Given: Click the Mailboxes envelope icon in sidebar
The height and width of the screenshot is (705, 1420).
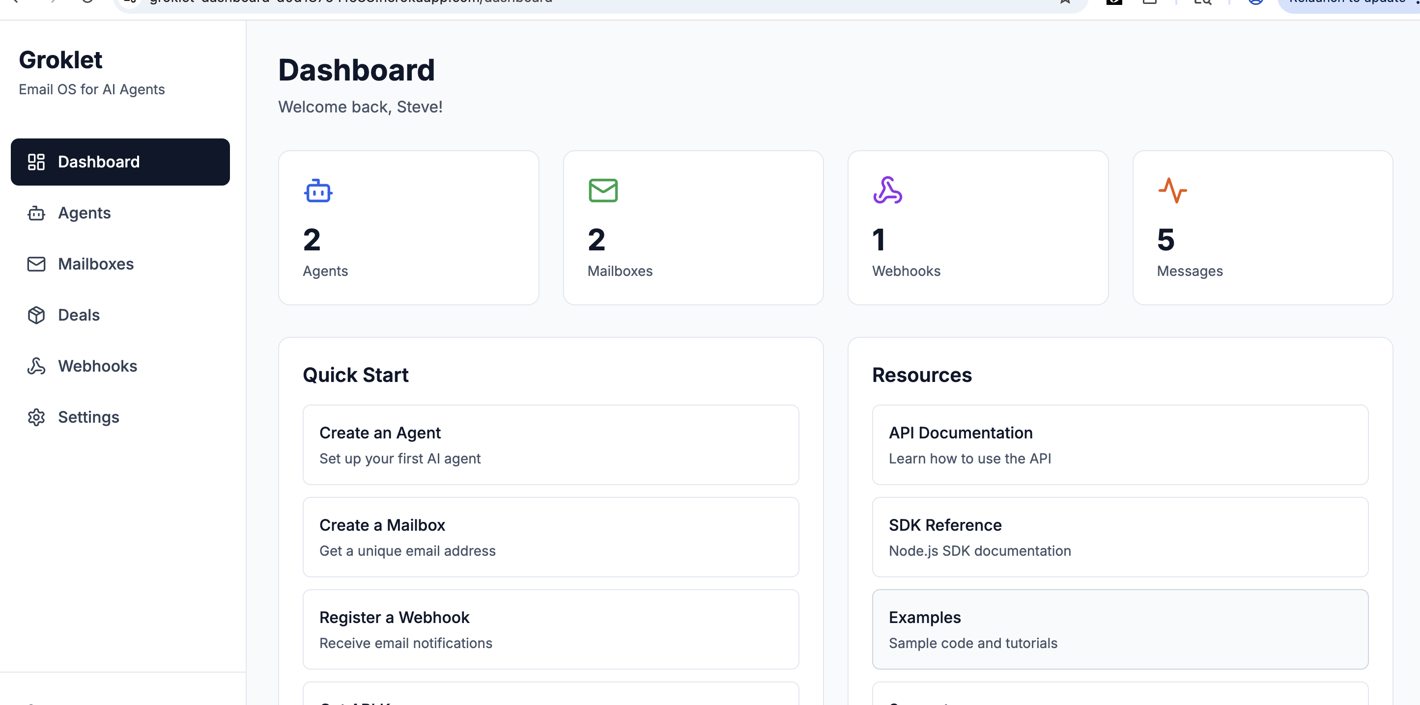Looking at the screenshot, I should [x=36, y=264].
